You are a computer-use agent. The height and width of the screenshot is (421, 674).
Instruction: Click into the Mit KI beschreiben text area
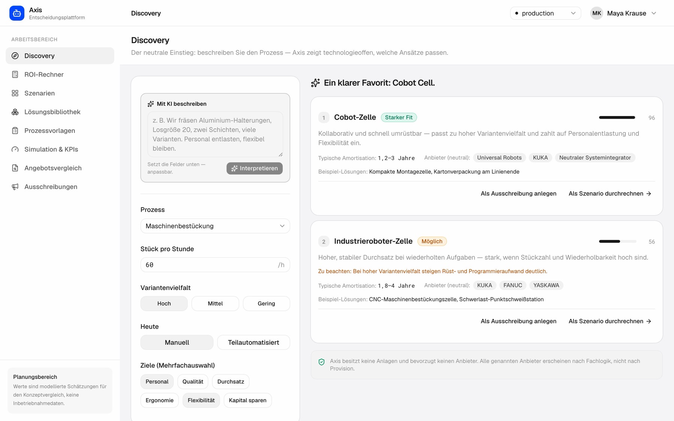[215, 134]
